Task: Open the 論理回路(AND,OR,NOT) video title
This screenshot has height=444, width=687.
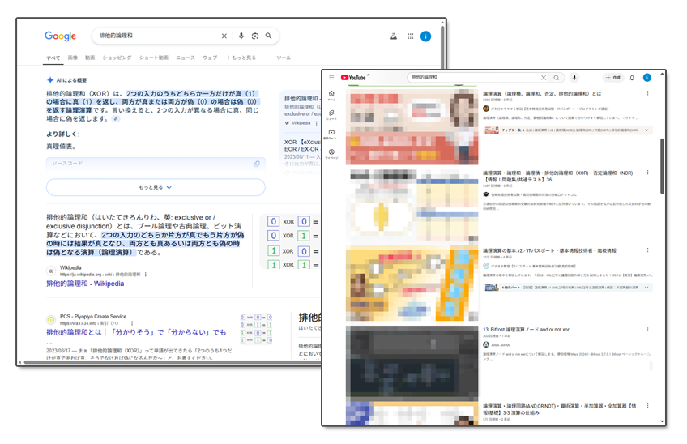Action: pyautogui.click(x=560, y=409)
